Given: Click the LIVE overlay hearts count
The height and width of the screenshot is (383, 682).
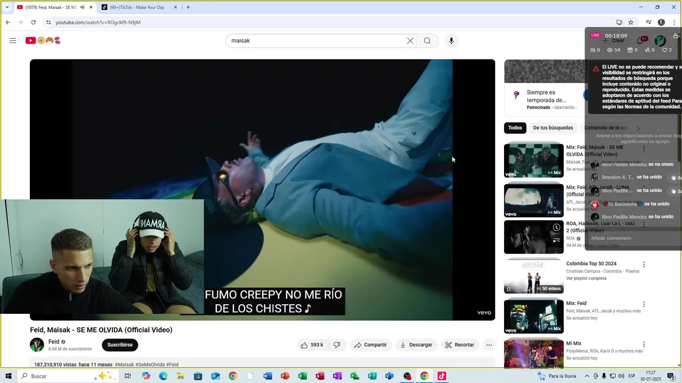Looking at the screenshot, I should coord(667,50).
